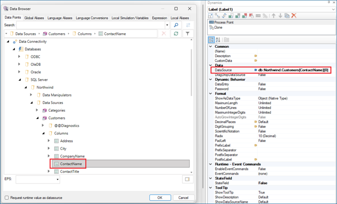Image resolution: width=337 pixels, height=204 pixels.
Task: Open the Expression tab
Action: [160, 18]
